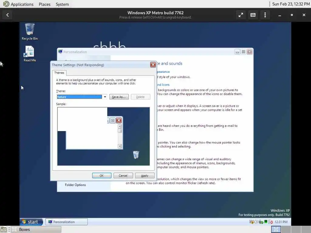Screen dimensions: 311x233
Task: Click the sample preview scrollbar up arrow
Action: (x=120, y=126)
